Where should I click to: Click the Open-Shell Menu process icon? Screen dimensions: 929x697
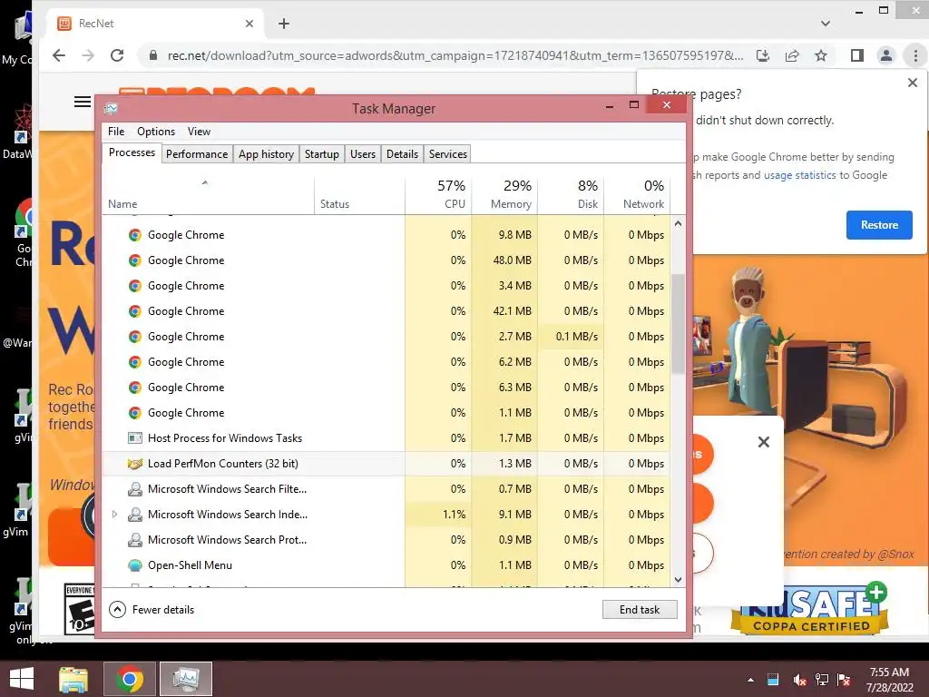[135, 565]
